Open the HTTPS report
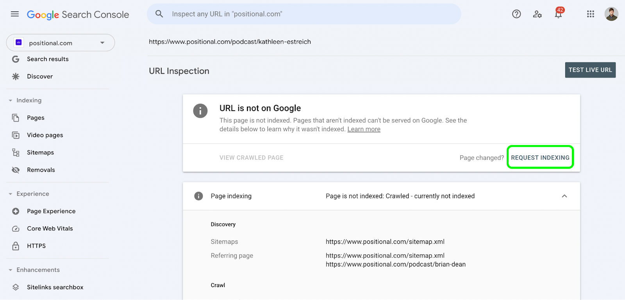Screen dimensions: 625x300 pyautogui.click(x=36, y=246)
